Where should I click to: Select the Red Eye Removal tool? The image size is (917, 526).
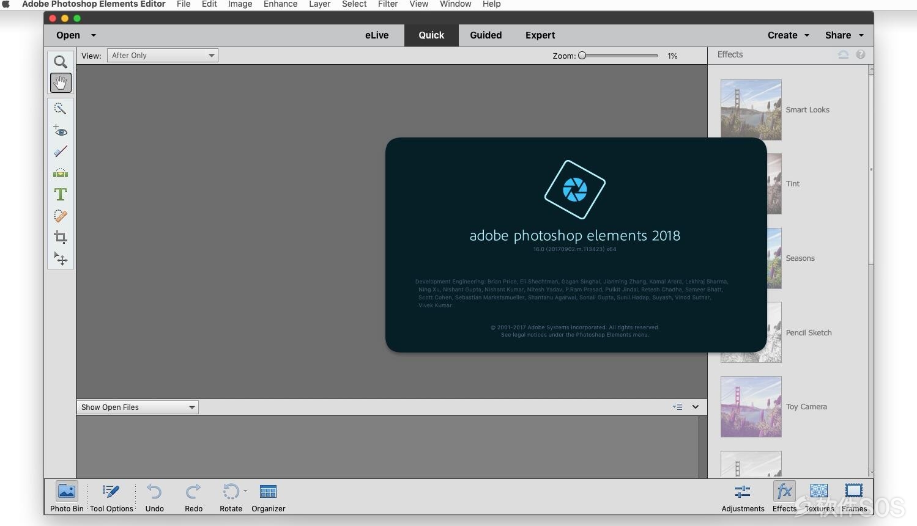60,130
